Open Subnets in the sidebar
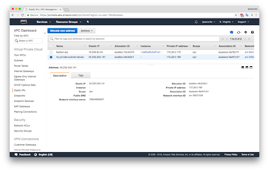Viewport: 269px width, 171px height. tap(18, 60)
